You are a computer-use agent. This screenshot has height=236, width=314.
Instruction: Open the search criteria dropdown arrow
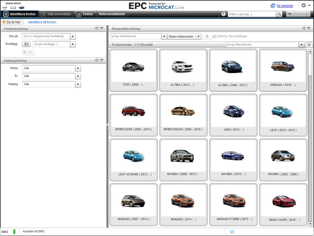164,36
